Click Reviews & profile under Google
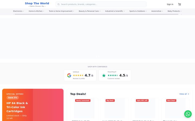Image resolution: width=195 pixels, height=121 pixels. pos(79,79)
